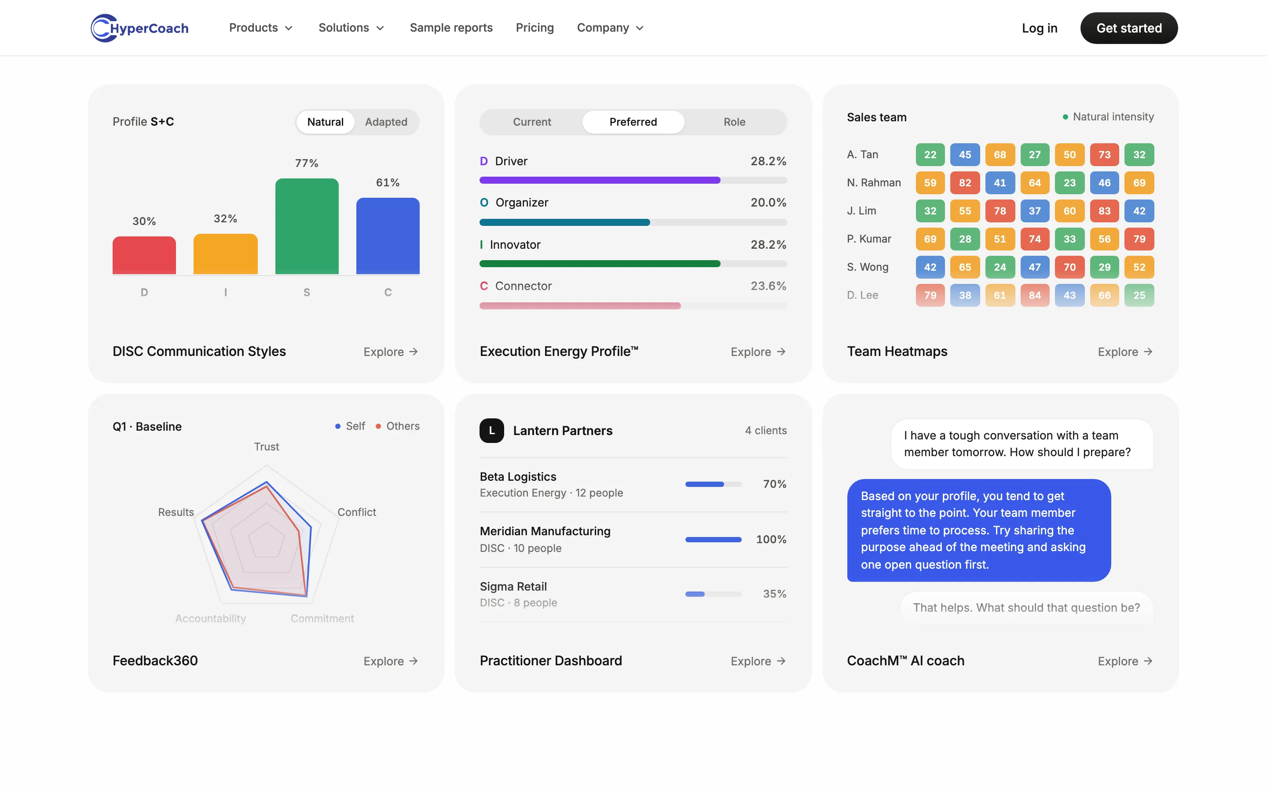Click the Meridian Manufacturing 100% progress bar

[713, 540]
